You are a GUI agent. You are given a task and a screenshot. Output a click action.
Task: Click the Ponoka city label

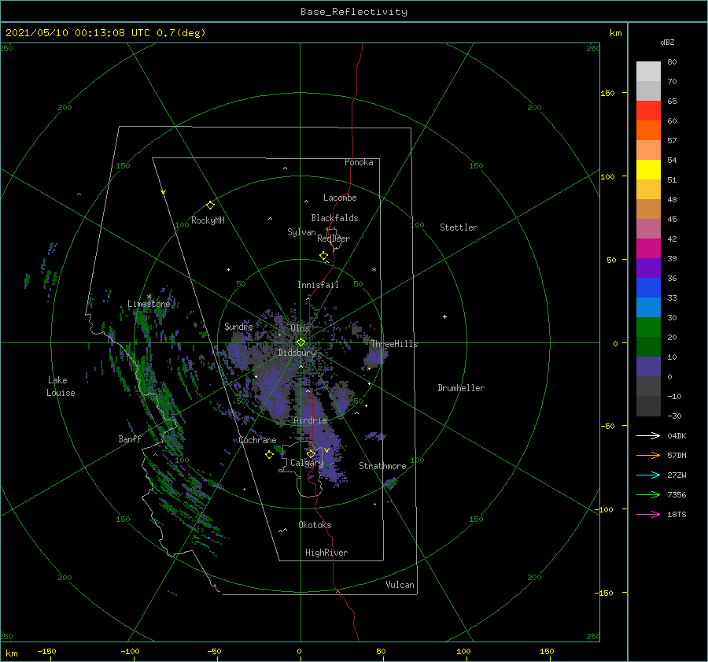(359, 162)
